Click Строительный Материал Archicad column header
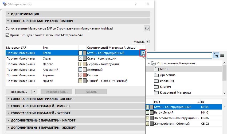 [x=114, y=48]
